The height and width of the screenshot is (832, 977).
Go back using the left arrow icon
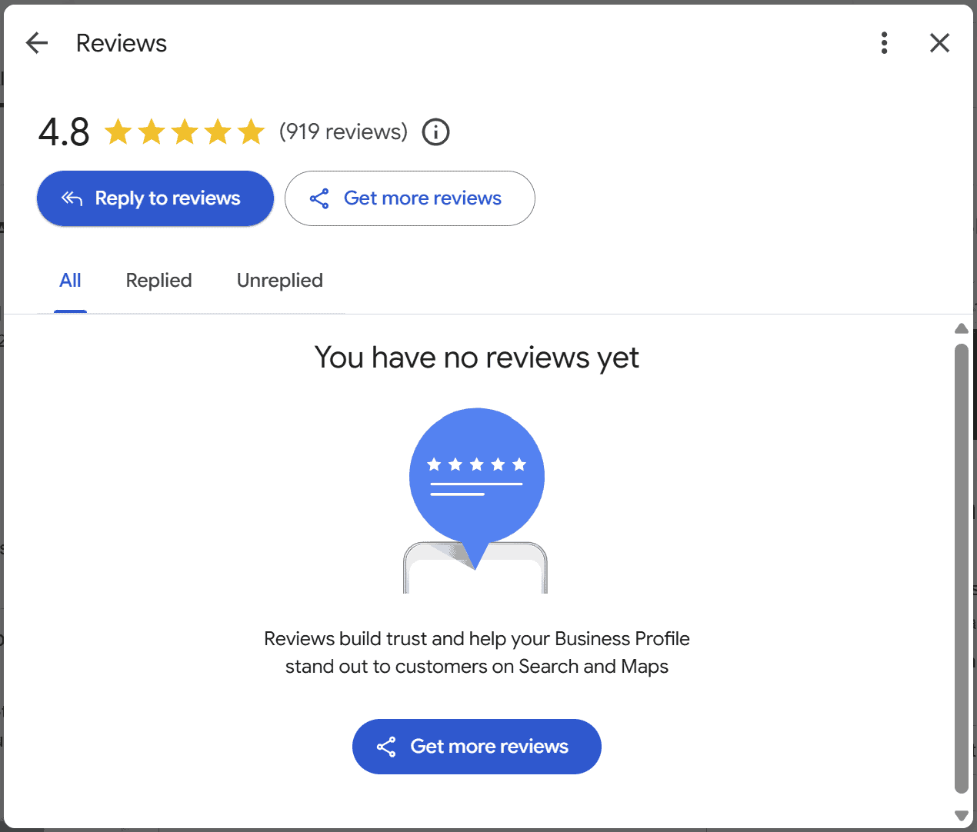36,43
